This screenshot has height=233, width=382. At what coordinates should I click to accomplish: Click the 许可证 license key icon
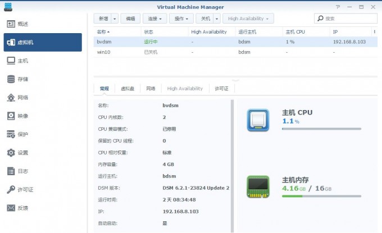11,190
